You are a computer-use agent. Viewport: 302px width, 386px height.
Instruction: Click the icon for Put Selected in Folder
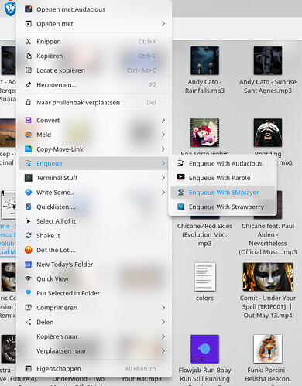(x=29, y=293)
